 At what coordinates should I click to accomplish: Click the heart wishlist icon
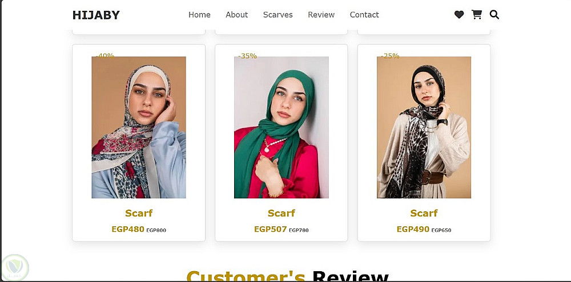(459, 15)
